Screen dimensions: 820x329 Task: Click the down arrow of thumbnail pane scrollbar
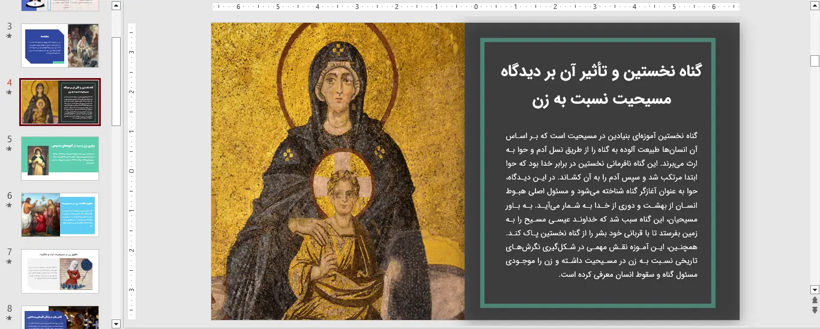point(116,324)
